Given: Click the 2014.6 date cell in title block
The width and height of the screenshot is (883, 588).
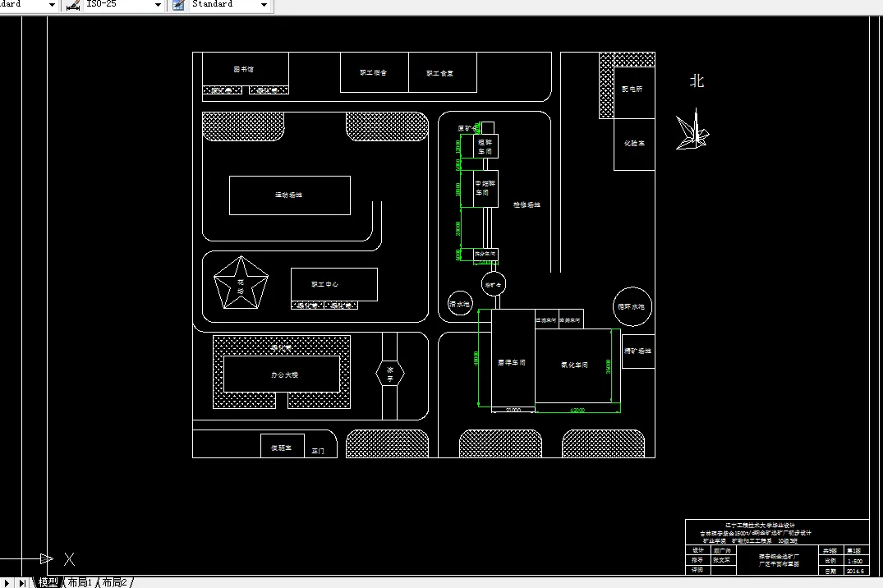Looking at the screenshot, I should coord(855,571).
